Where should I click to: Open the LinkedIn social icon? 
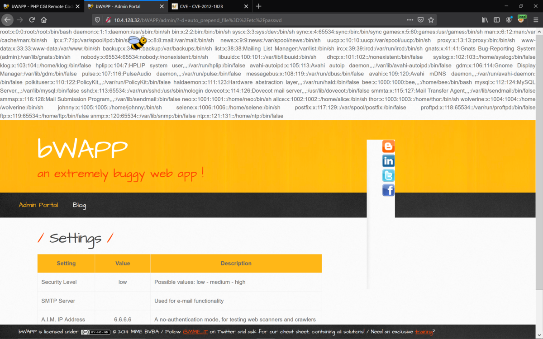point(388,161)
